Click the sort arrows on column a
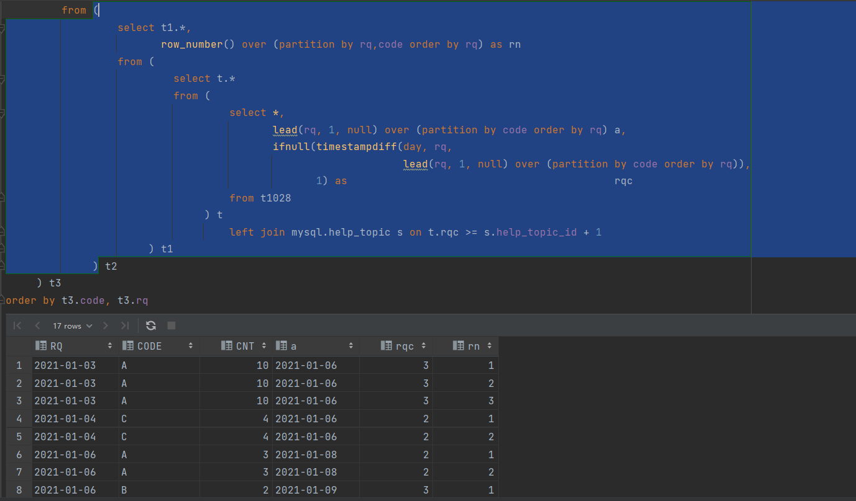 (x=351, y=346)
